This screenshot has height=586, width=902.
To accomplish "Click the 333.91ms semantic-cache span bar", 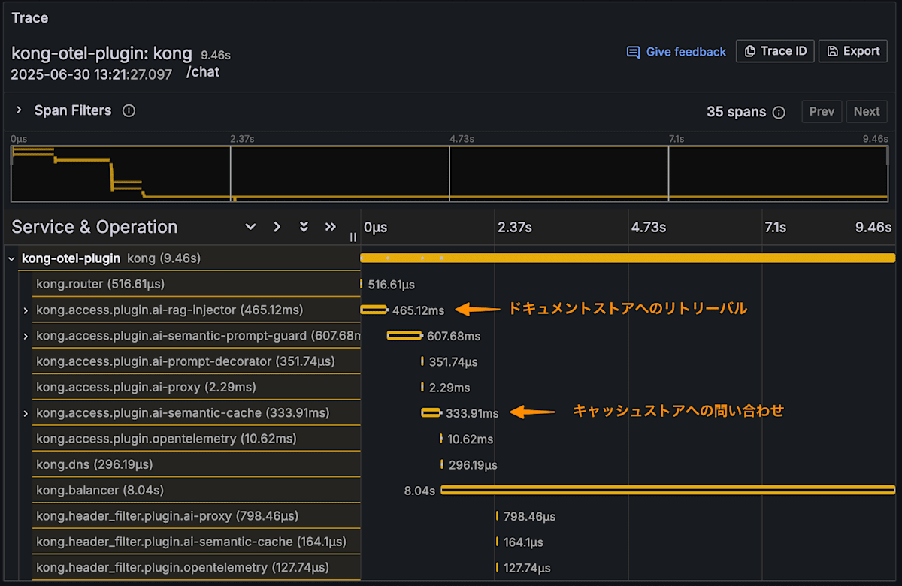I will pyautogui.click(x=431, y=412).
